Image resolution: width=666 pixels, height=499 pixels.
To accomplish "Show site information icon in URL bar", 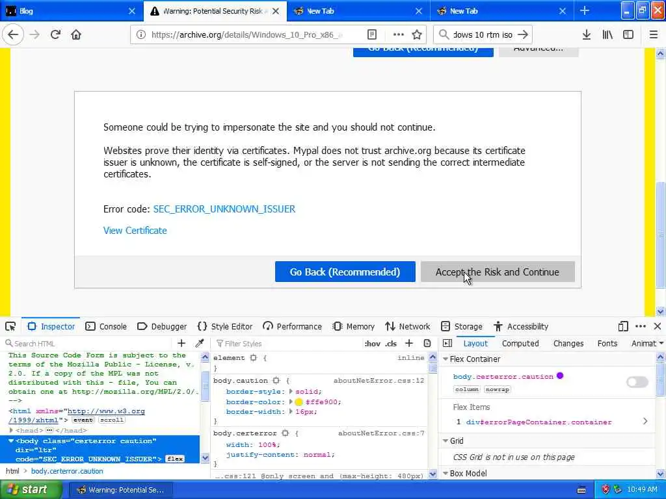I will (x=141, y=35).
